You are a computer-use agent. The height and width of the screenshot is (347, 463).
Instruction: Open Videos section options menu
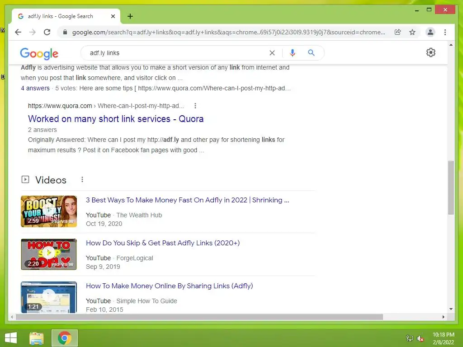(82, 179)
